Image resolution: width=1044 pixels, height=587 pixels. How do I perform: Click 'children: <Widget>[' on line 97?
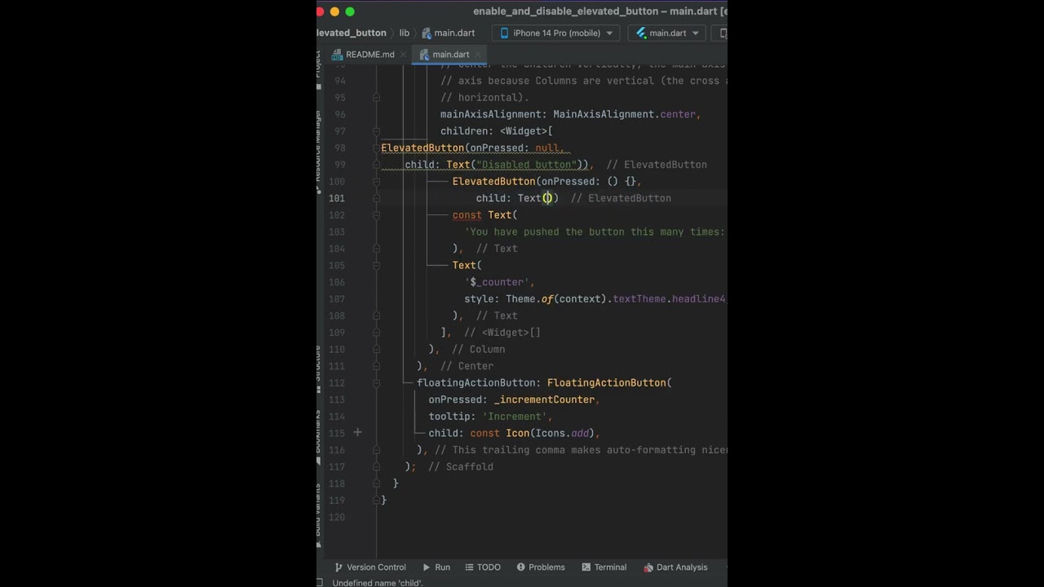coord(497,131)
